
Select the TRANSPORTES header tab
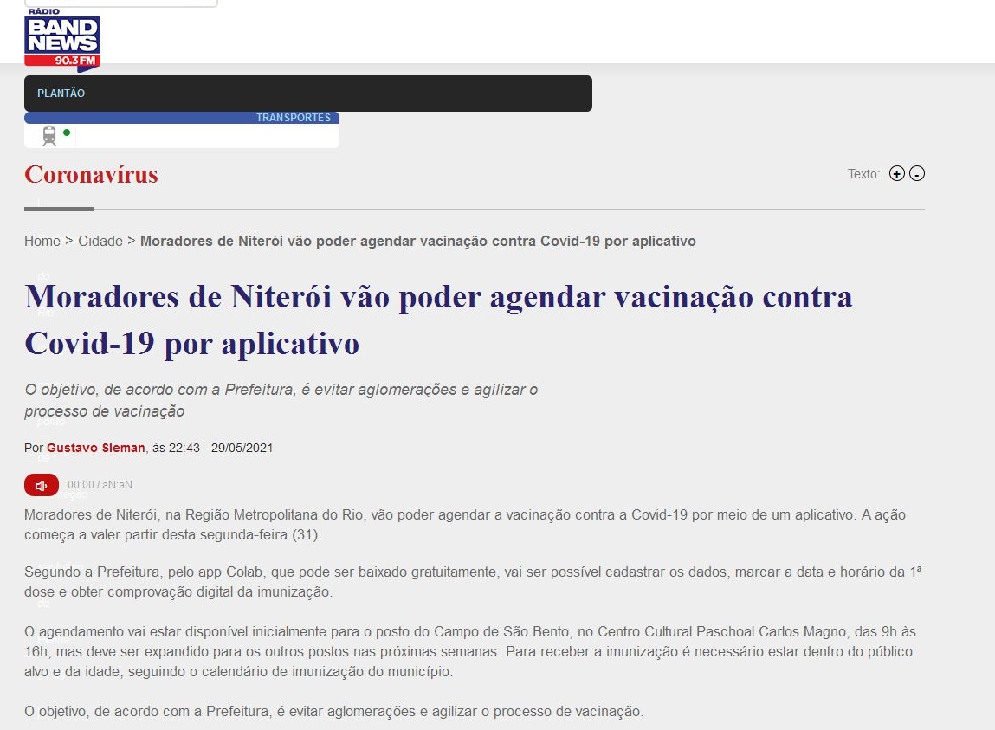pos(293,118)
